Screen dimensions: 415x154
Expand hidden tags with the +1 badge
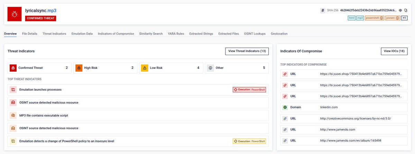pyautogui.click(x=404, y=18)
